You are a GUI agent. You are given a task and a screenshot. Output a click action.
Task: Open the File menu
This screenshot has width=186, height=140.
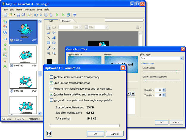(x=6, y=9)
